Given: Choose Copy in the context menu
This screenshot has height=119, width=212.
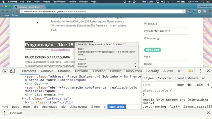Looking at the screenshot, I should (x=106, y=49).
